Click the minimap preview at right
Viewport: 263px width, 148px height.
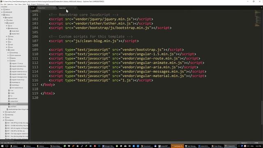coord(257,18)
